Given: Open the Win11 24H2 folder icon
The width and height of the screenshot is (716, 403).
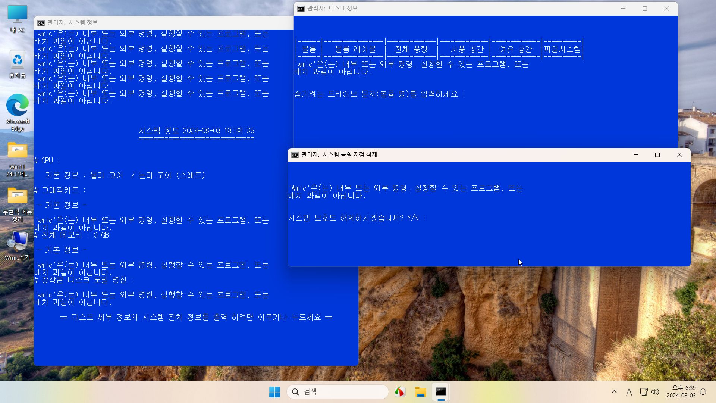Looking at the screenshot, I should pos(18,159).
